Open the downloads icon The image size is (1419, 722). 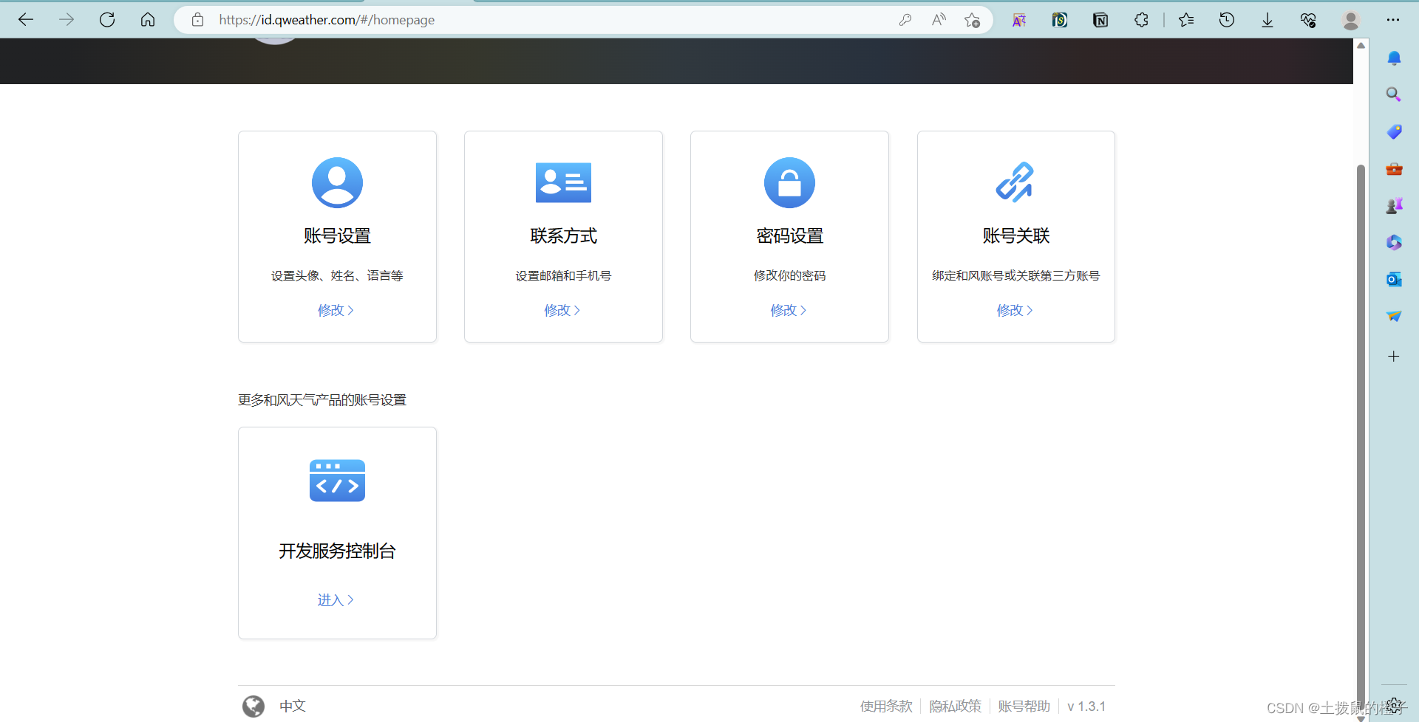point(1267,20)
